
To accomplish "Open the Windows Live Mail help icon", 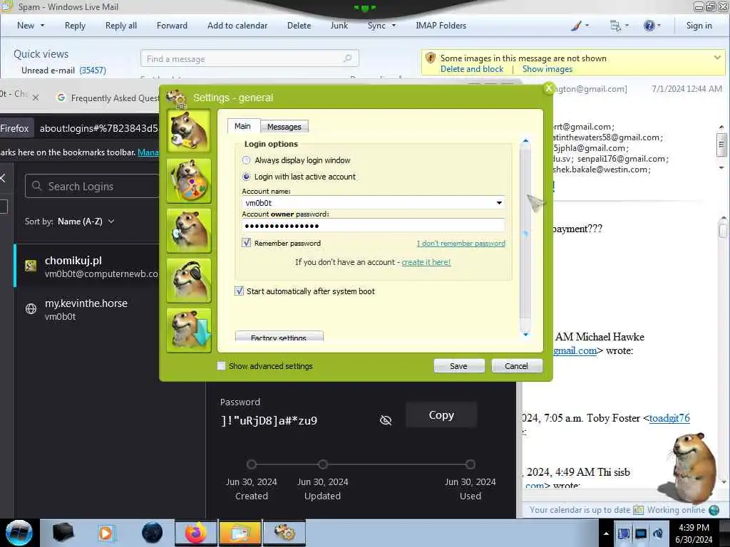I will [x=649, y=26].
